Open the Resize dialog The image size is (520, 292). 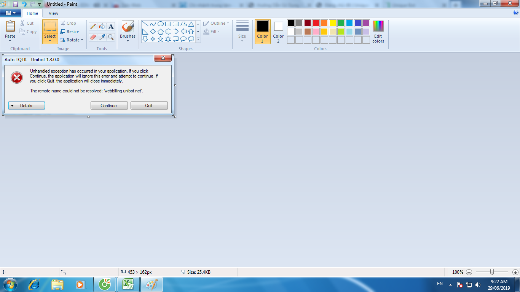tap(70, 32)
